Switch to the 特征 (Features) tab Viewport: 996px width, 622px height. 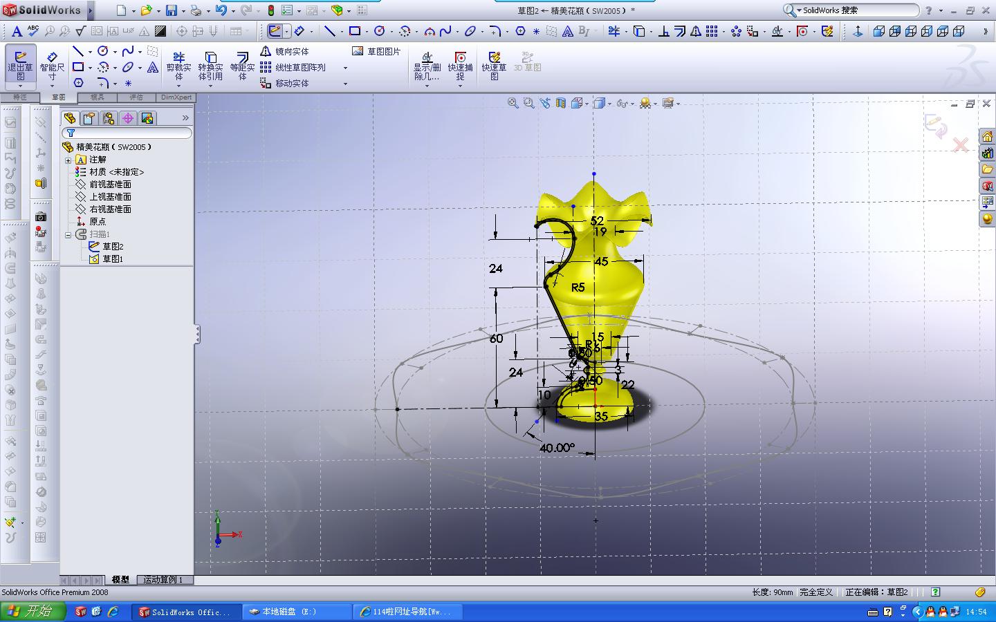(19, 97)
